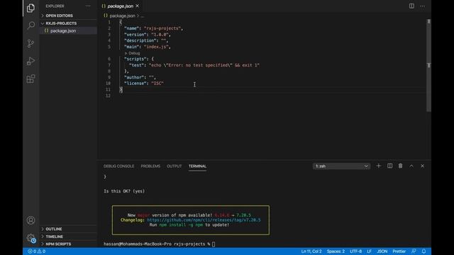The width and height of the screenshot is (454, 255).
Task: Click the "main": "index.js" line
Action: 148,47
